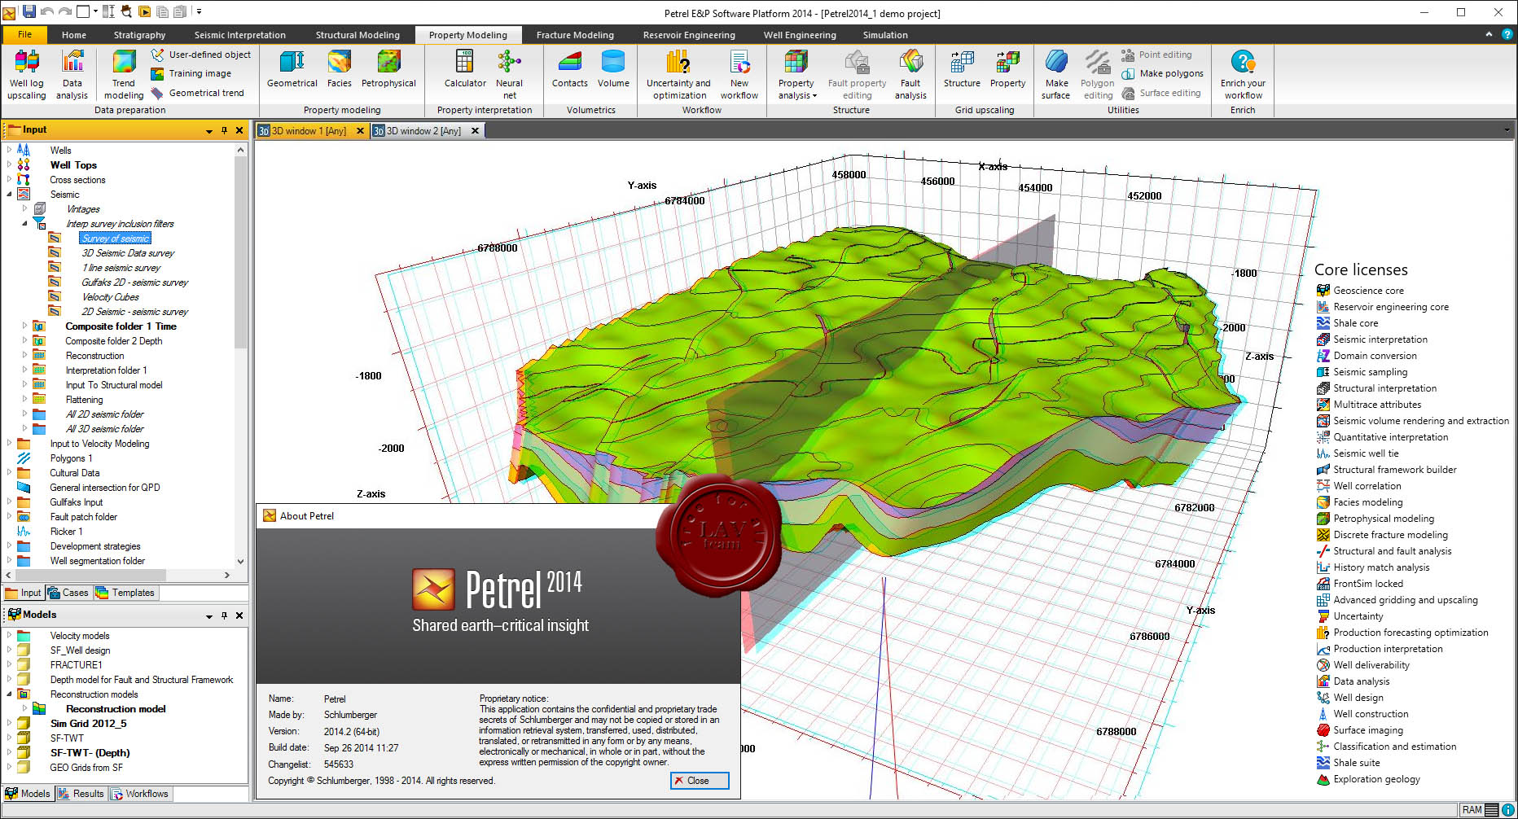The width and height of the screenshot is (1518, 819).
Task: Launch Trend modeling tool
Action: pos(124,74)
